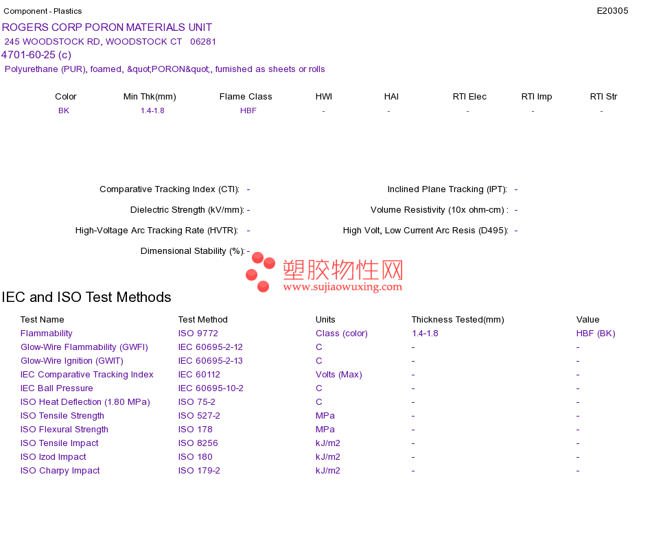Open ISO Tensile Strength link

pyautogui.click(x=62, y=416)
